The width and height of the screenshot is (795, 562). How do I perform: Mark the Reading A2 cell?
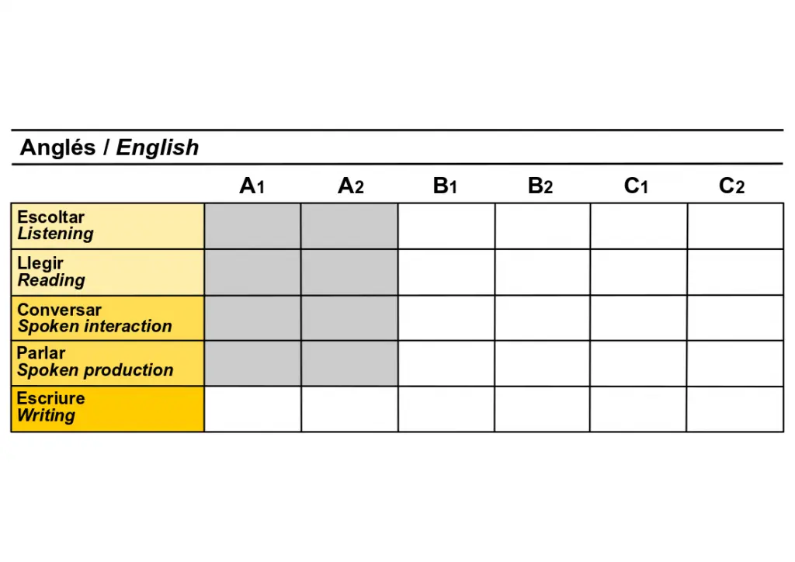click(349, 272)
